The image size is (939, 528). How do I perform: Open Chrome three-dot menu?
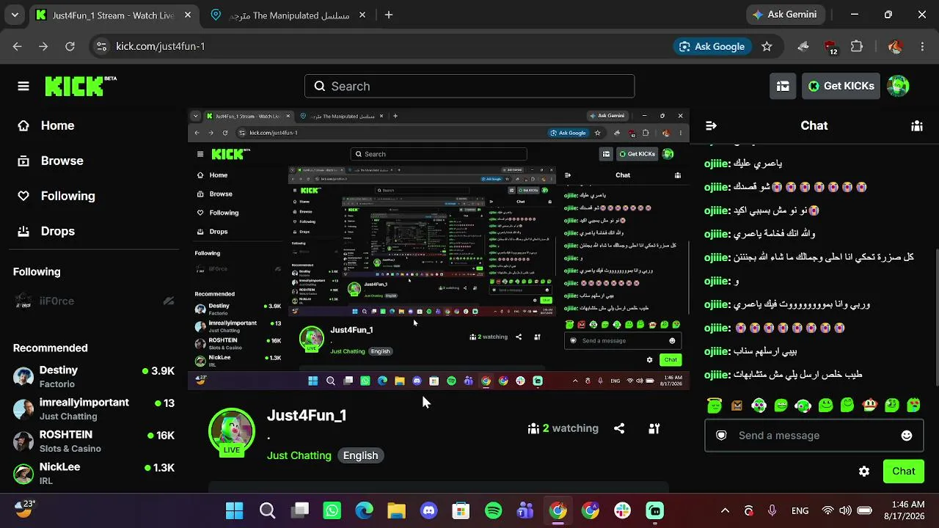(x=921, y=46)
